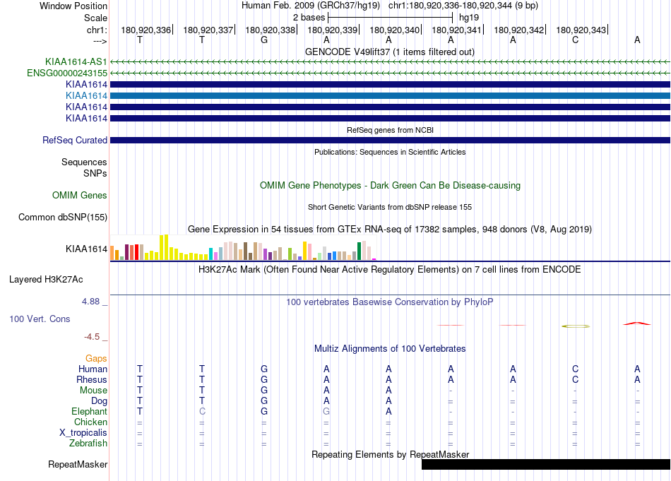Open the RefSeq Curated track label

[x=75, y=141]
